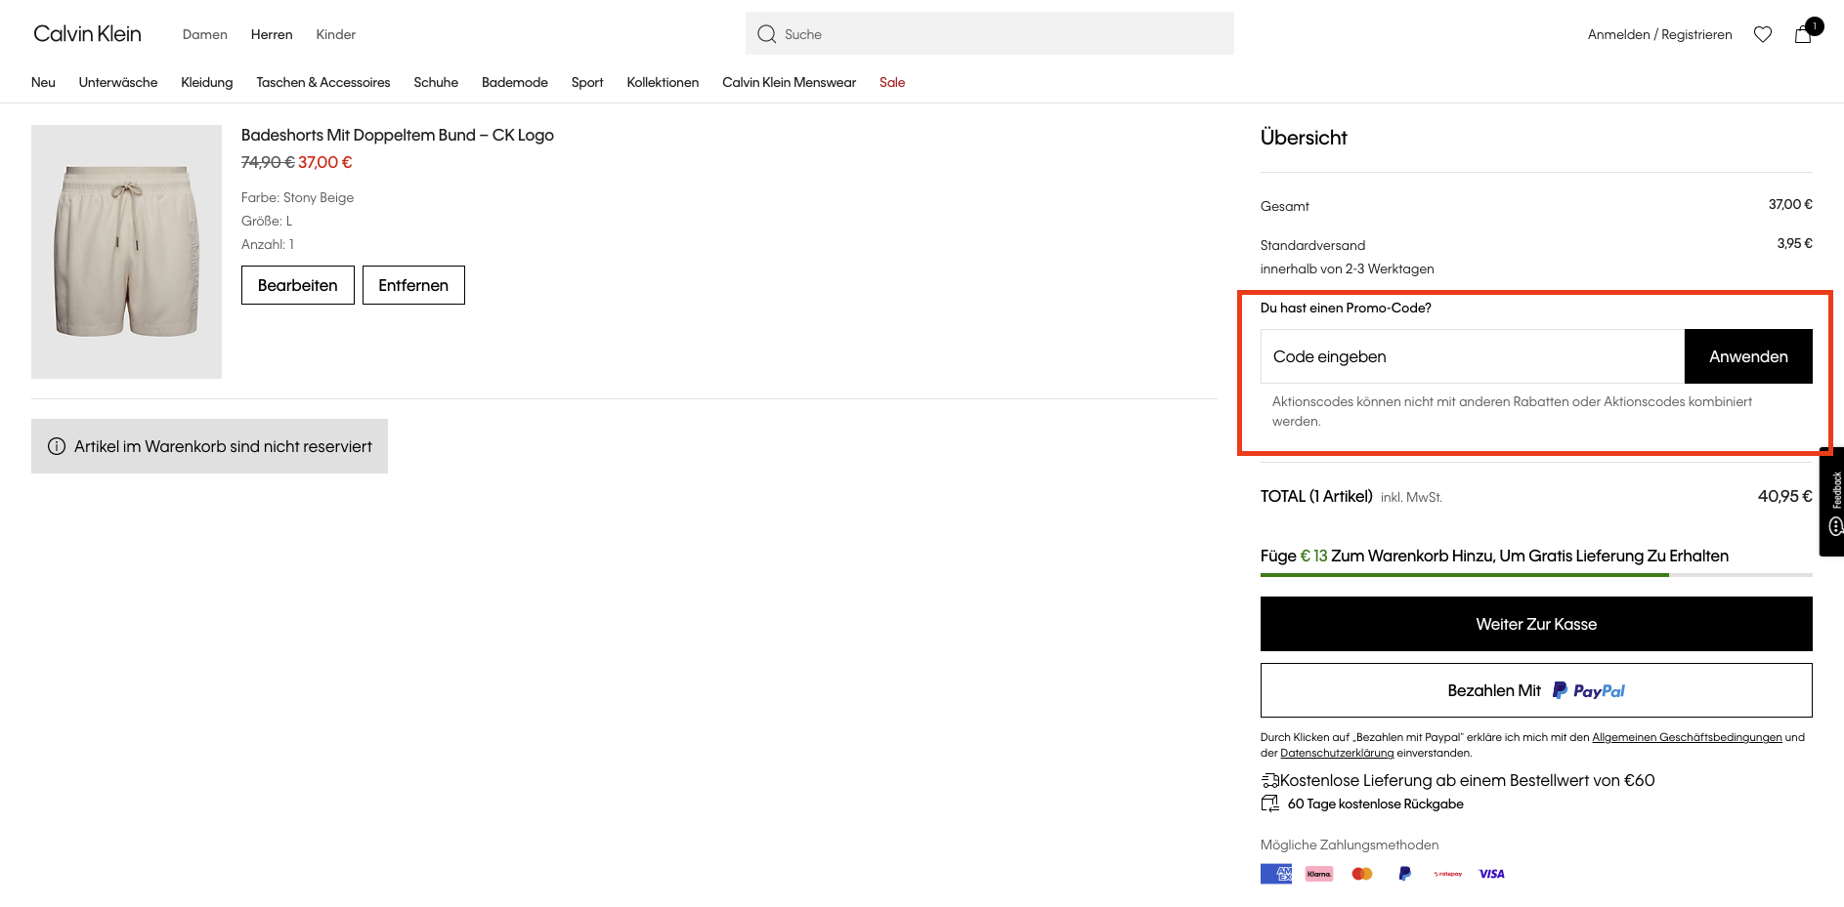Click the Anzahl: 1 text
The image size is (1844, 907).
click(268, 244)
